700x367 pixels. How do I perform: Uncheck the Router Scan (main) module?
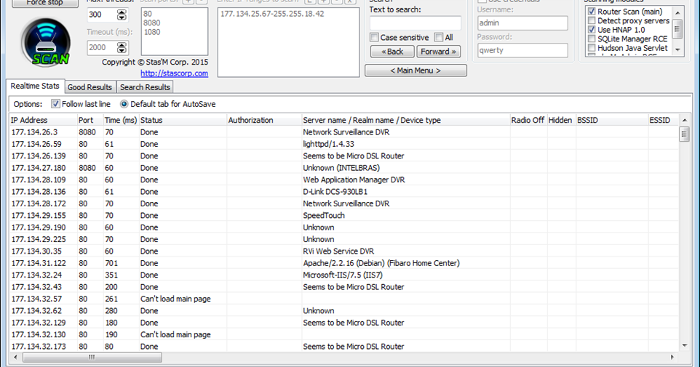tap(592, 12)
